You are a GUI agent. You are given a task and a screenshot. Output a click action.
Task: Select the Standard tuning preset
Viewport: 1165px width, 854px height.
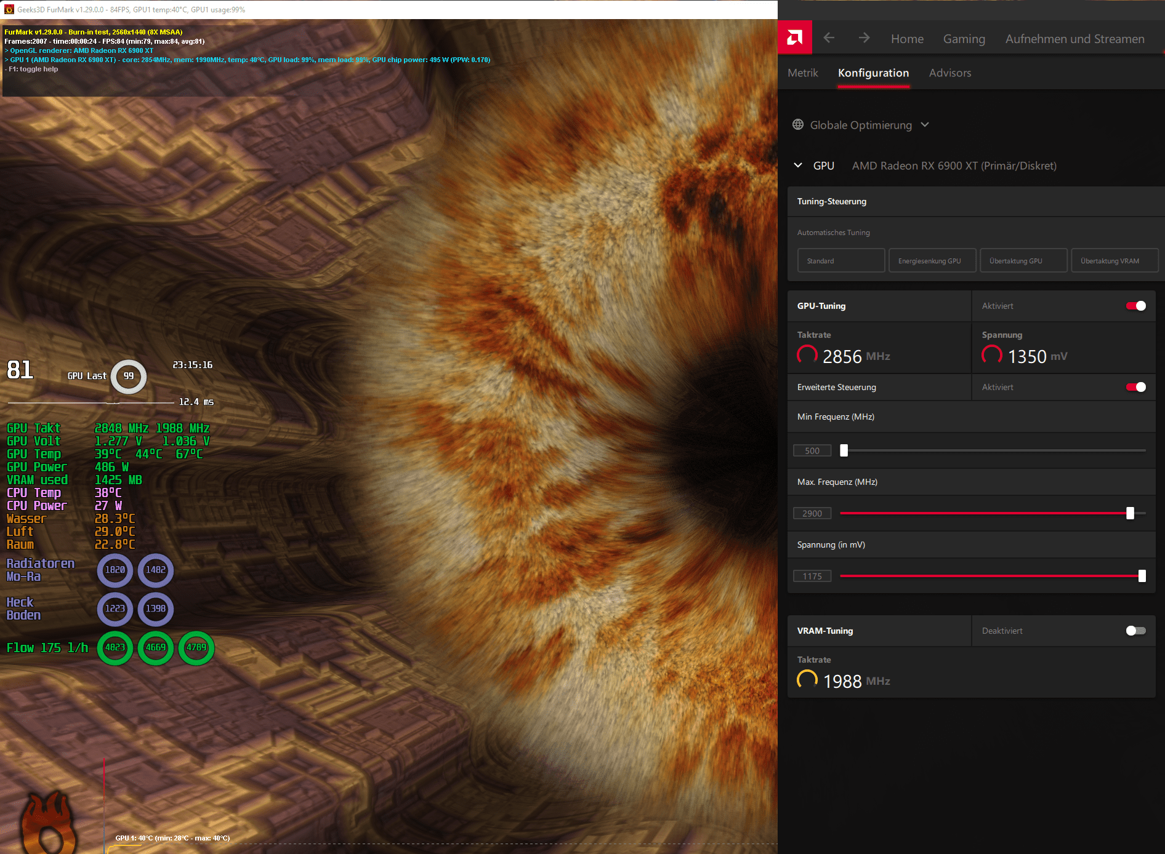[x=841, y=261]
